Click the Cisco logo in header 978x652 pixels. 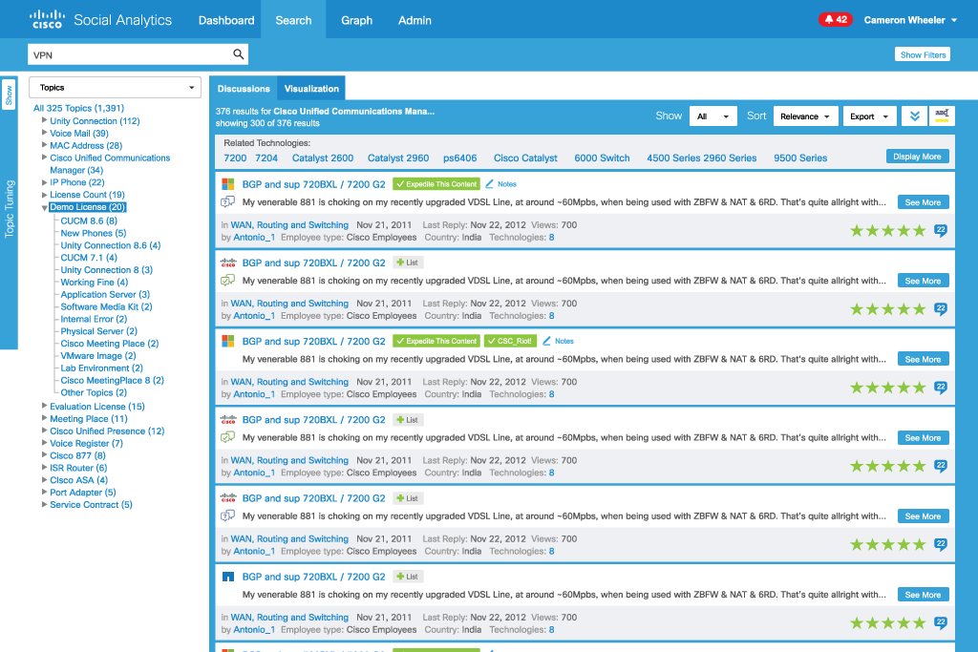pos(48,20)
